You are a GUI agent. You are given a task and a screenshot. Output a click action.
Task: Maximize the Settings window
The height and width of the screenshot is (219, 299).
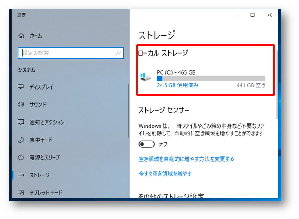(253, 15)
